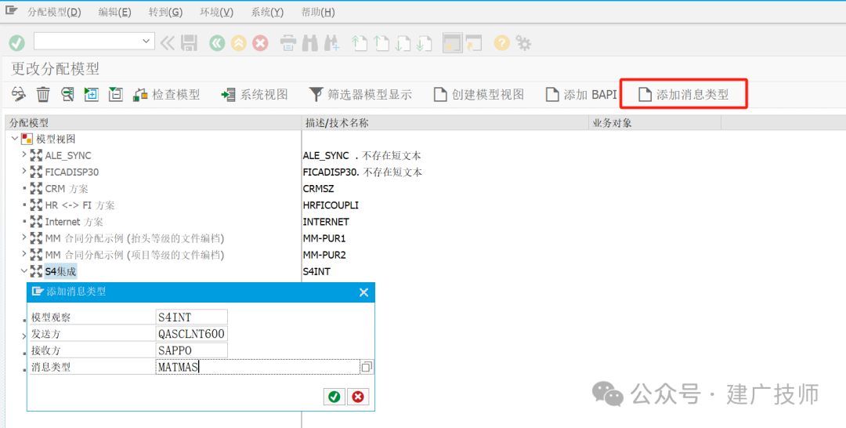Expand MM 合同分配示例 (项目等级的文件编档) node

[23, 254]
